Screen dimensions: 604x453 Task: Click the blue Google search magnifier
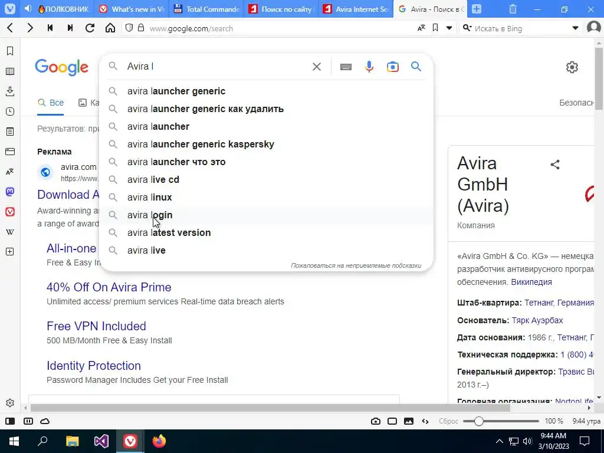pyautogui.click(x=416, y=66)
